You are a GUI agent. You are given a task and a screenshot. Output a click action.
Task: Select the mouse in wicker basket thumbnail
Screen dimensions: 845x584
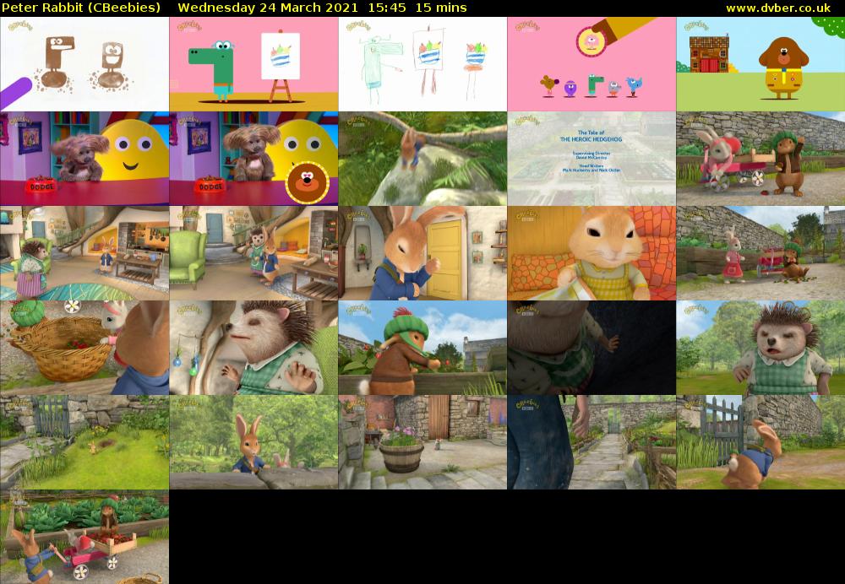click(x=84, y=347)
